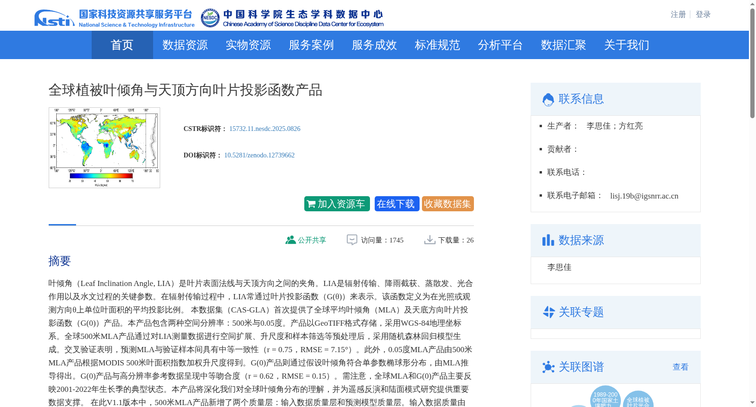Click the 访问量：1745 text

click(x=382, y=240)
